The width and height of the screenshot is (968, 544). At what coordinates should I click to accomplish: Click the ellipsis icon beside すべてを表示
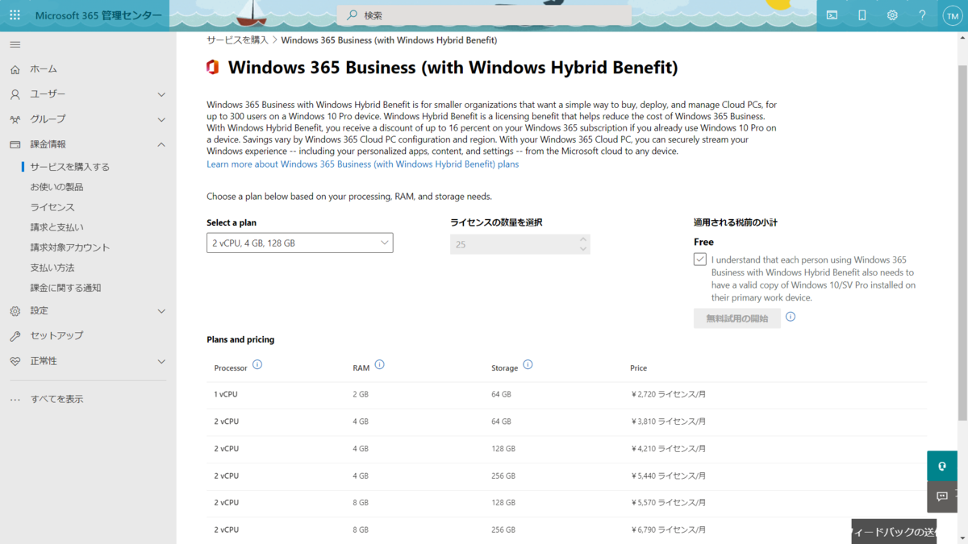coord(15,400)
